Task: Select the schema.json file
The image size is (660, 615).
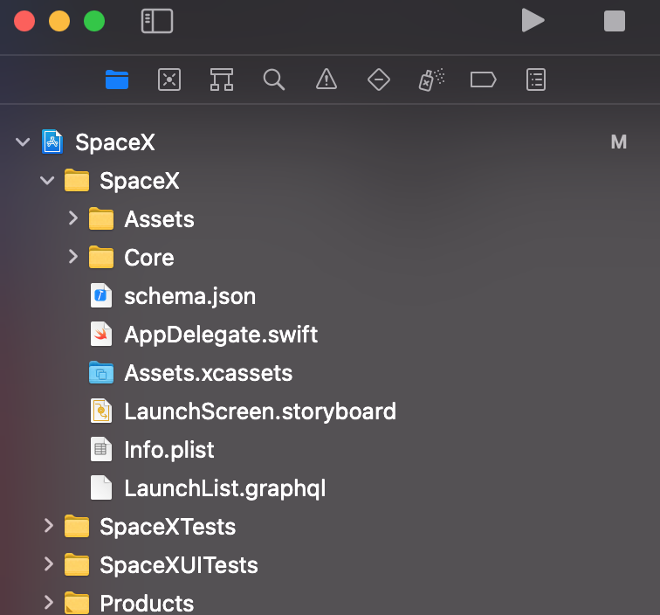Action: click(x=189, y=296)
